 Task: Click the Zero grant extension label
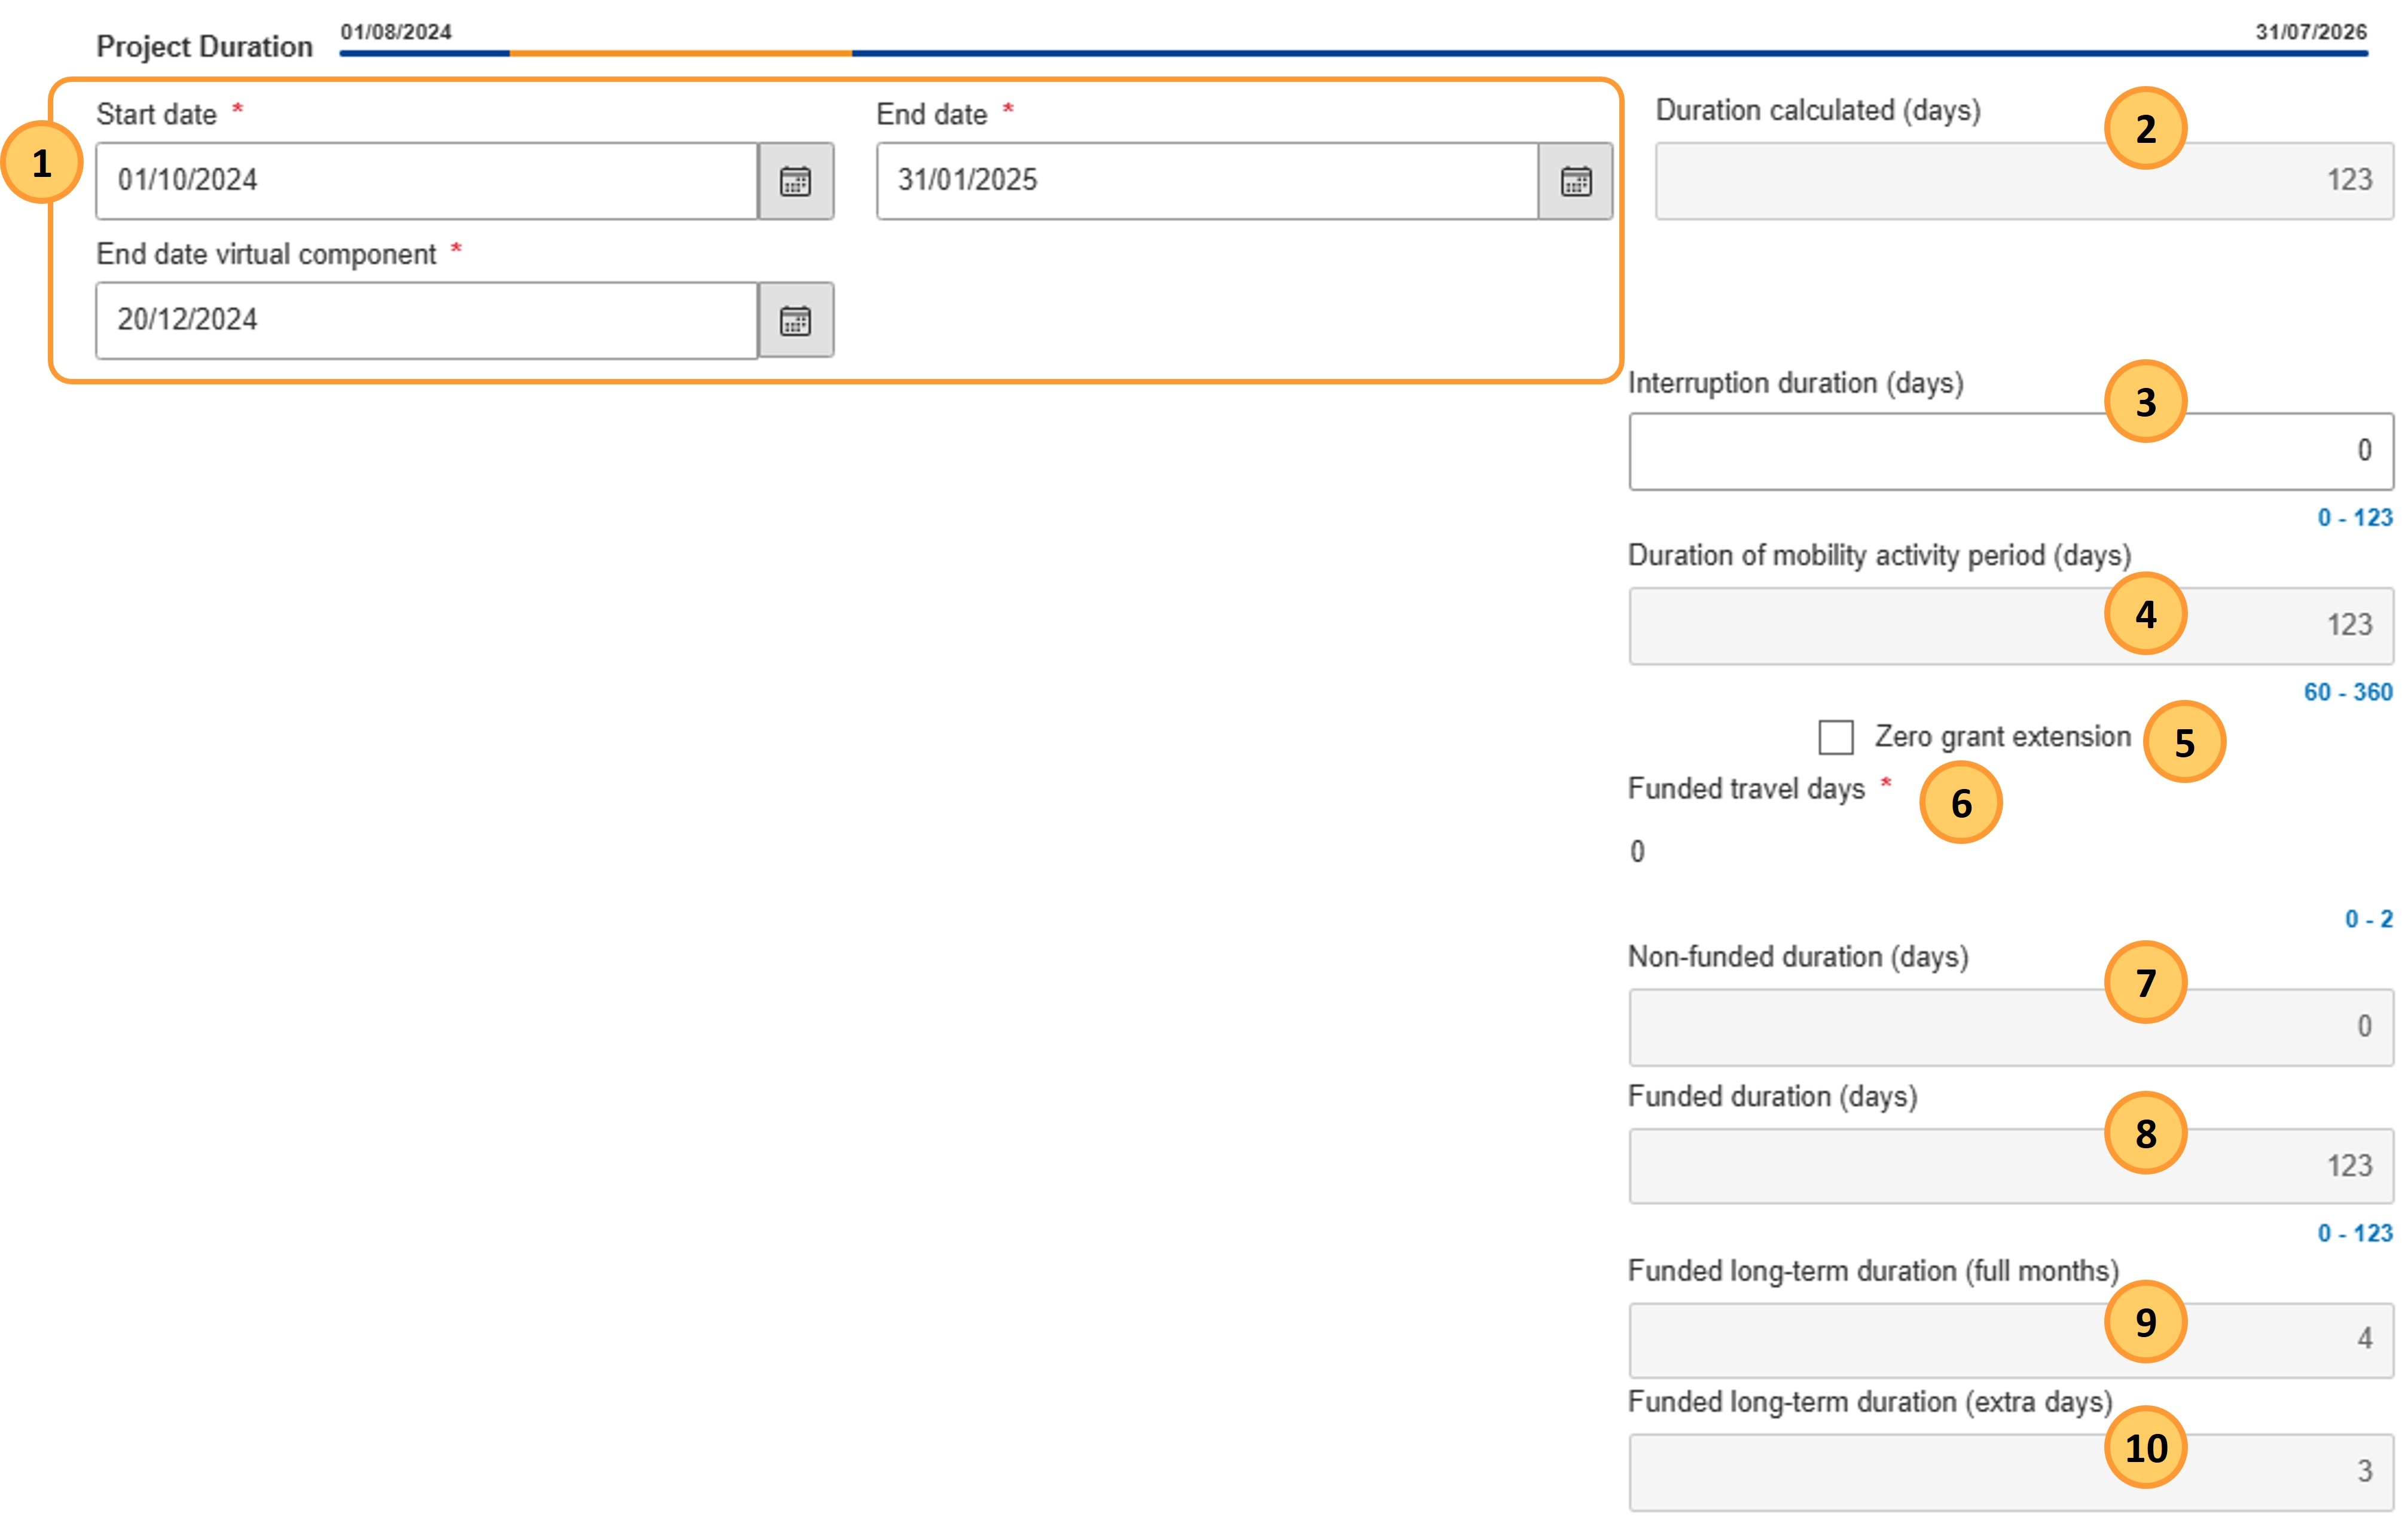(x=2003, y=738)
